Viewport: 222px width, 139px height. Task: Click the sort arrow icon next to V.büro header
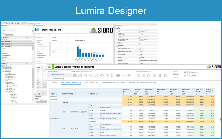click(x=57, y=94)
